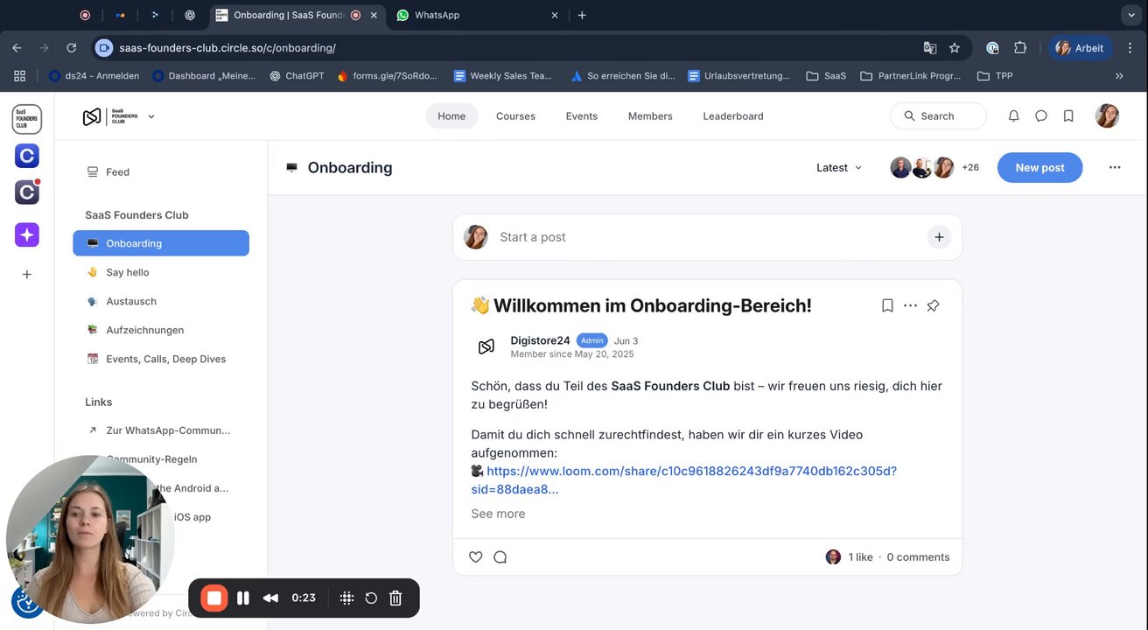1148x630 pixels.
Task: Open the Events tab
Action: 581,115
